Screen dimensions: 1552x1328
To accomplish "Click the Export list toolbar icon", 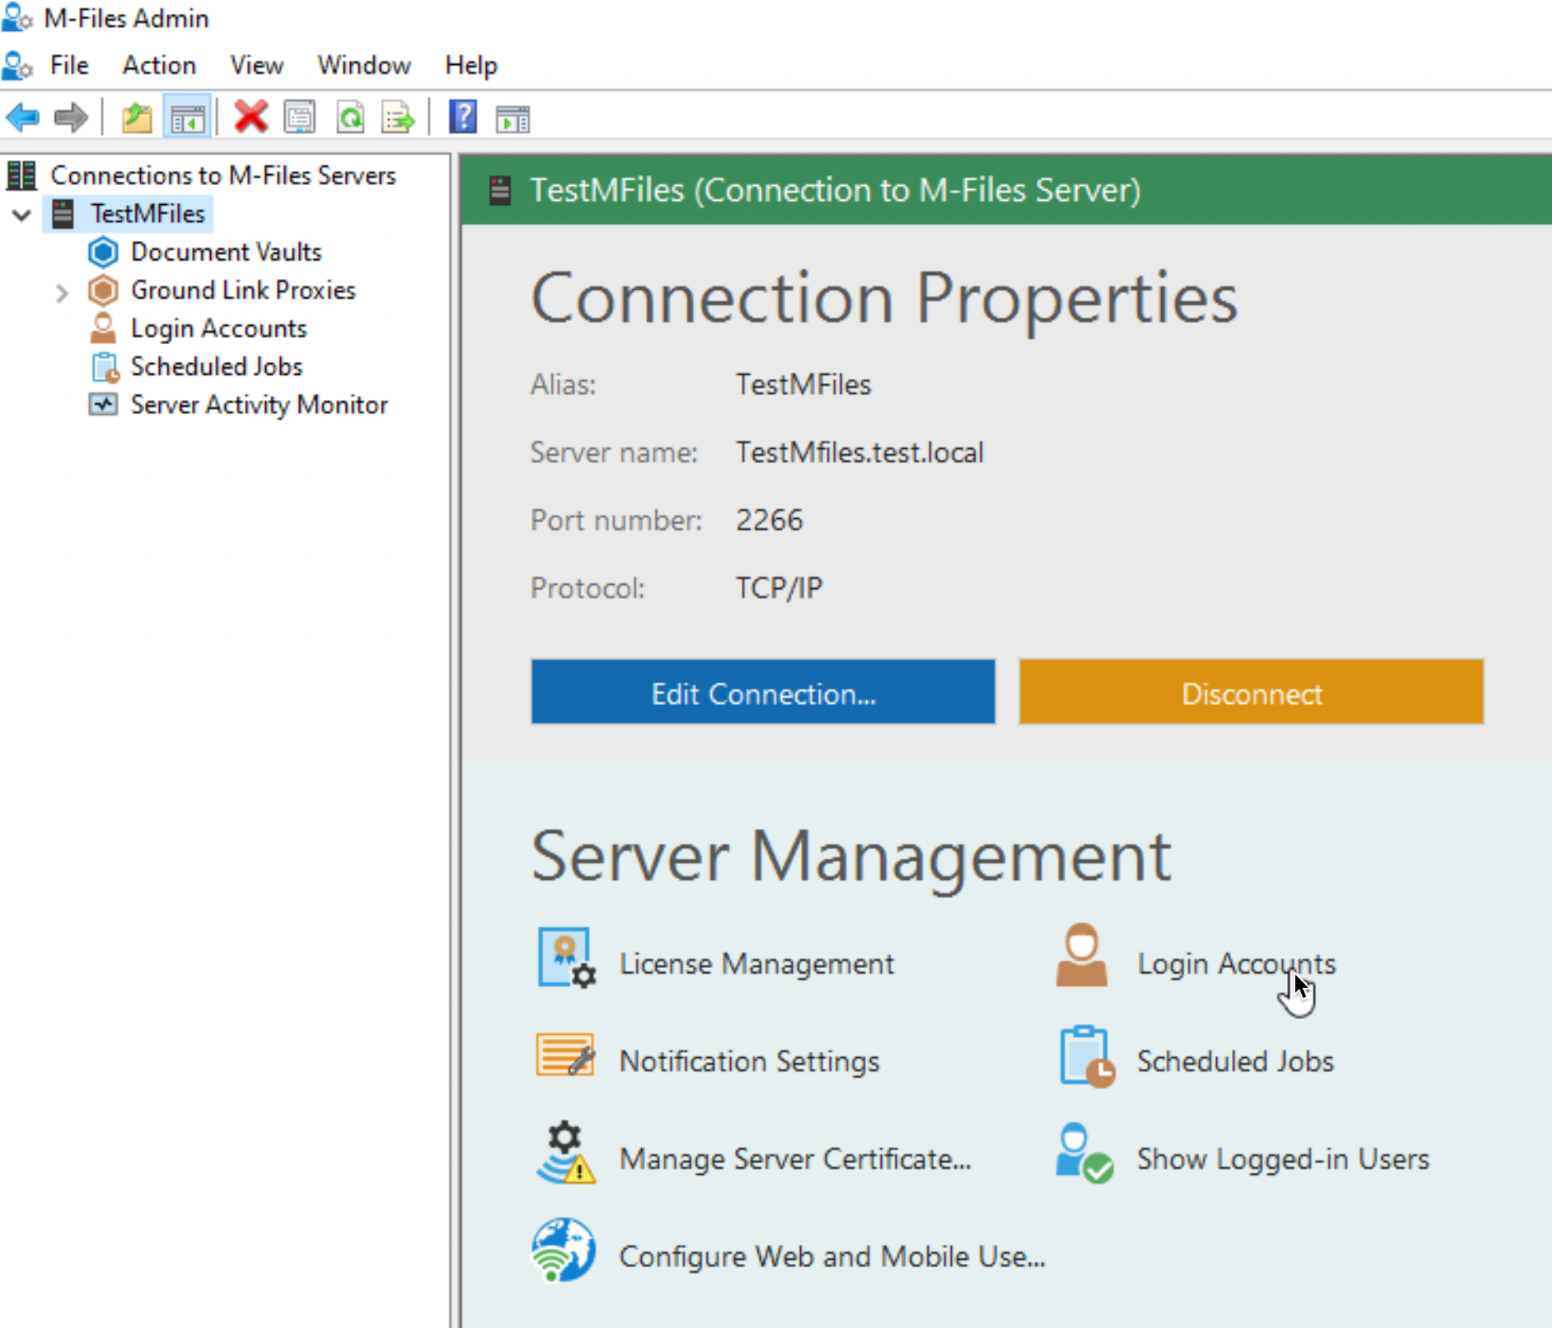I will pyautogui.click(x=398, y=117).
